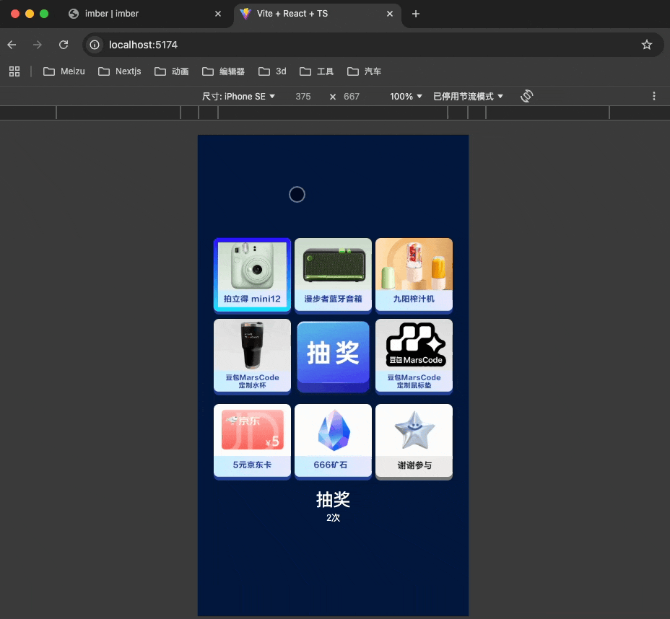
Task: Select the 漫步者蓝牙音箱 prize card
Action: (333, 275)
